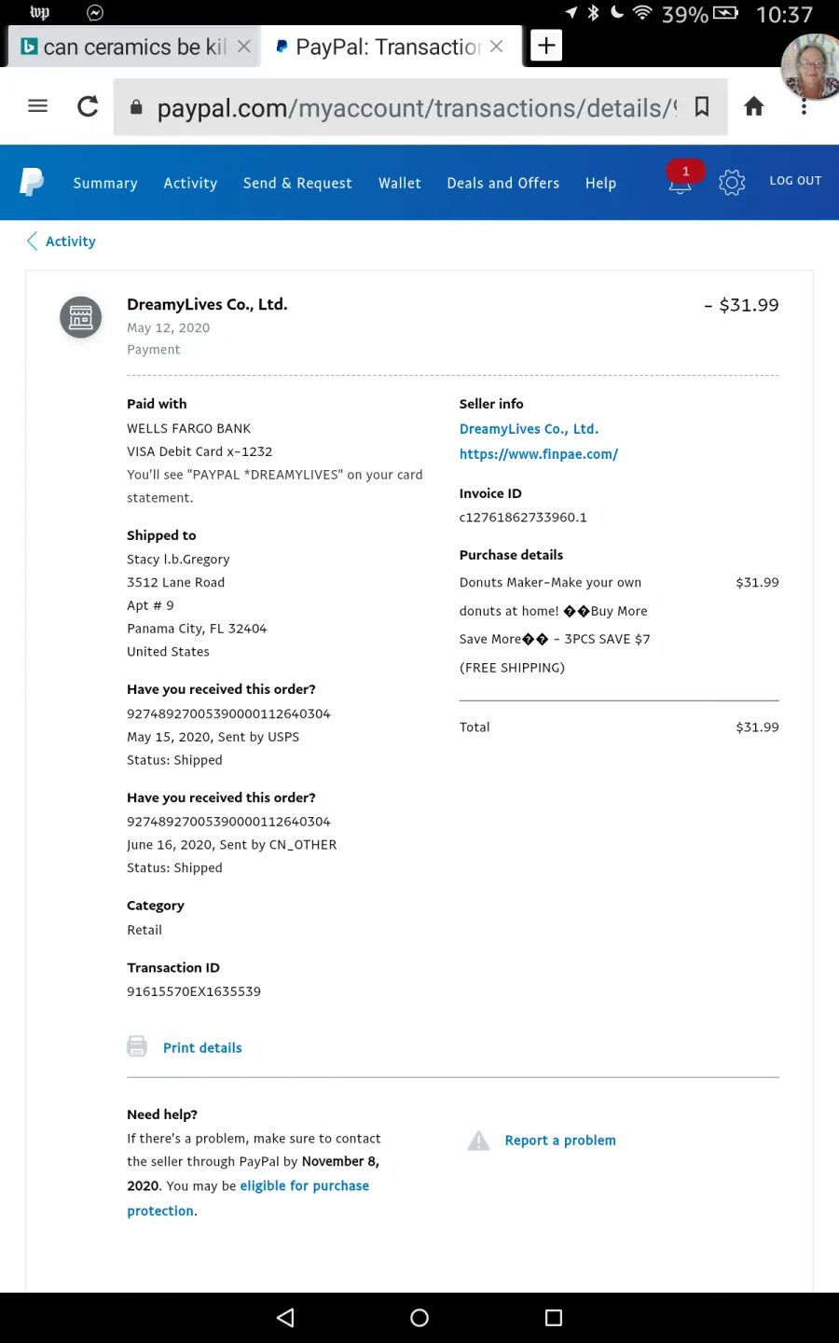Click the address bar URL

pos(416,108)
